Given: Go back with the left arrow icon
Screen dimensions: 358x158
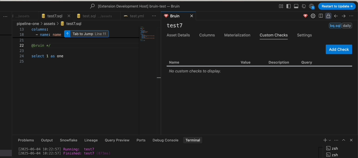Looking at the screenshot, I should (336, 16).
